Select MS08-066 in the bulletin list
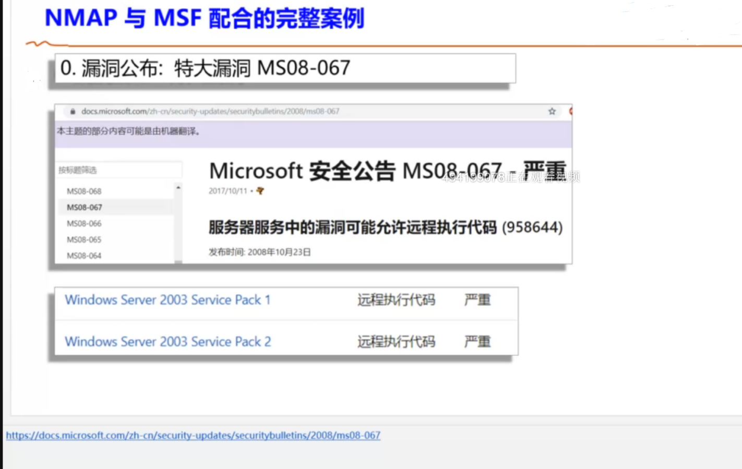The height and width of the screenshot is (469, 742). click(84, 224)
